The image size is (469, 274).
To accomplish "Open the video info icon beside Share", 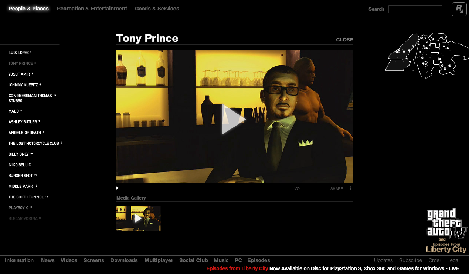I will [350, 188].
